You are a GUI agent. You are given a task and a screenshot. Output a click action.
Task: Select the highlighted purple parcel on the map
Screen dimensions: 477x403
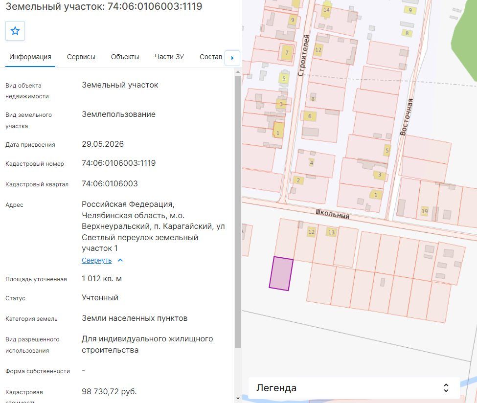click(x=281, y=274)
